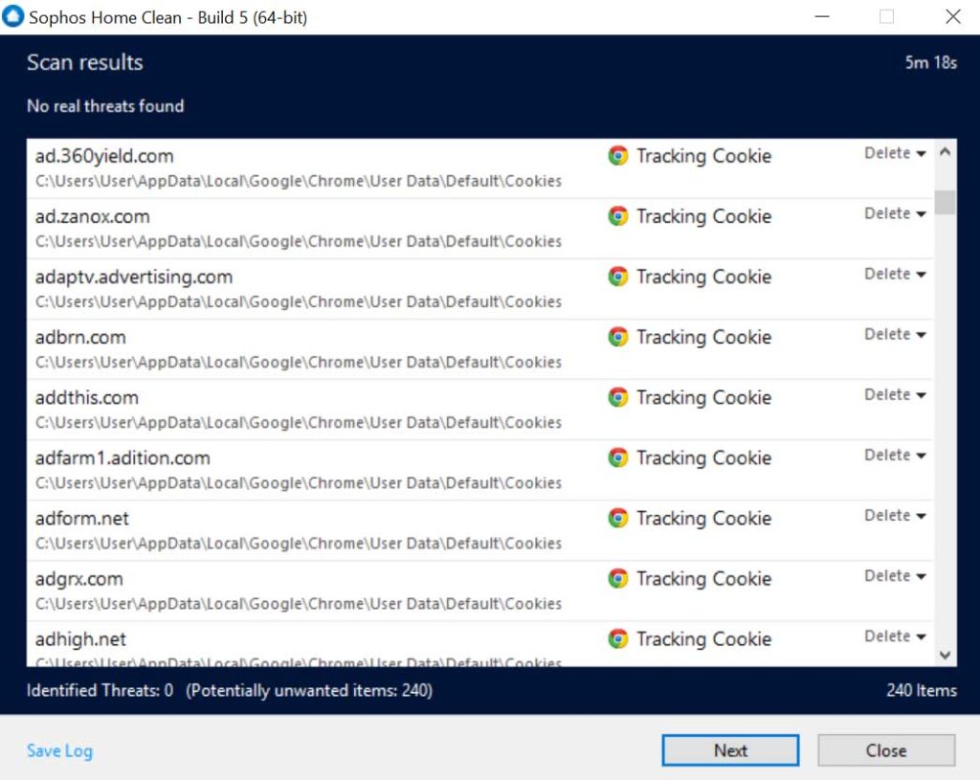This screenshot has width=980, height=780.
Task: Click scrollbar down arrow in results list
Action: pos(945,655)
